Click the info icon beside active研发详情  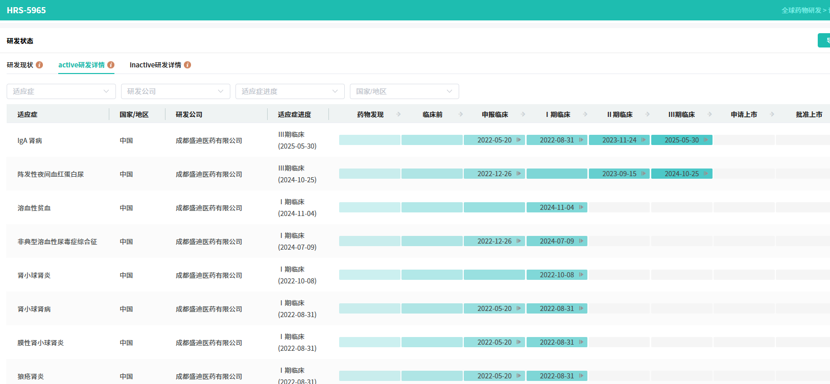111,65
